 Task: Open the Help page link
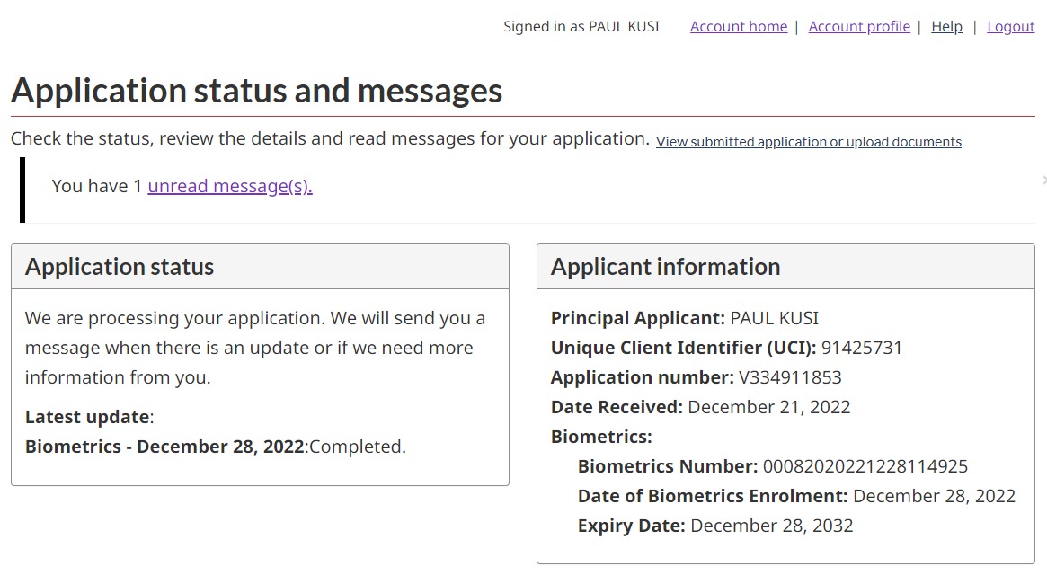(946, 27)
